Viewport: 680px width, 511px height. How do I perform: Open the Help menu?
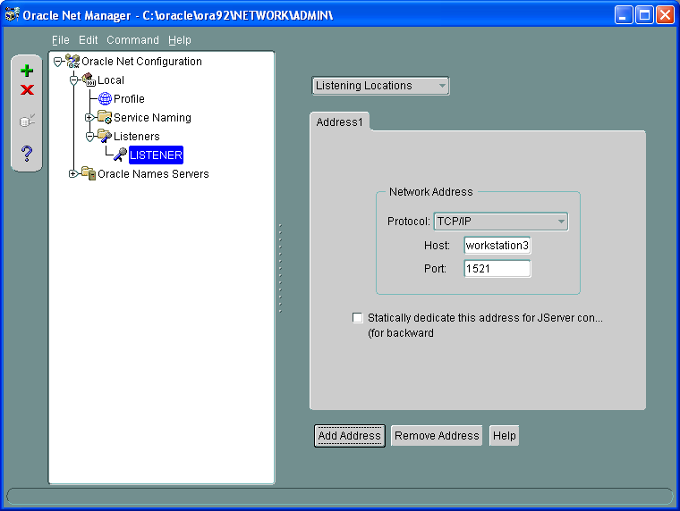180,40
